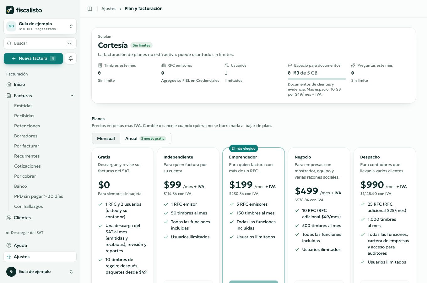Click the RFC emisores building icon
Image resolution: width=427 pixels, height=283 pixels.
click(x=163, y=65)
